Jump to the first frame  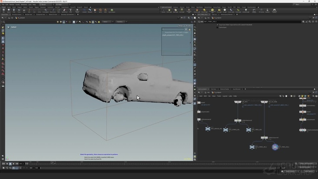pyautogui.click(x=3, y=164)
